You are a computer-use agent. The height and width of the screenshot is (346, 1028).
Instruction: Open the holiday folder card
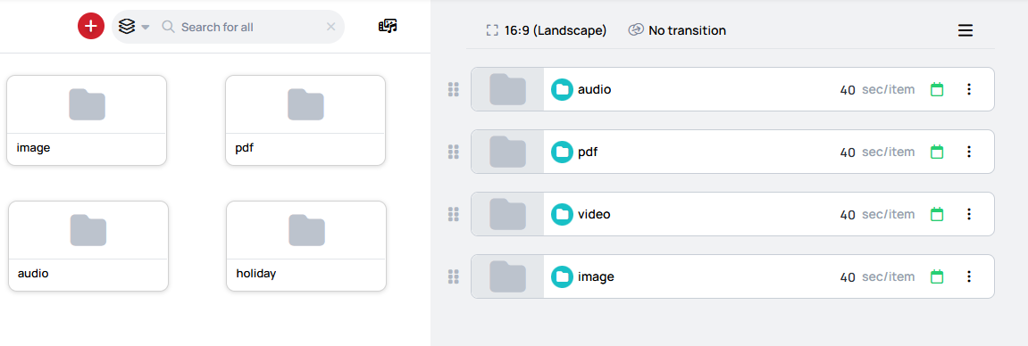click(x=306, y=246)
